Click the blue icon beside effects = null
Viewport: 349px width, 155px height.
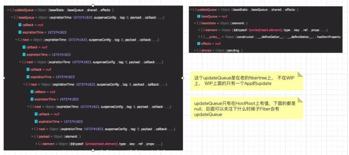click(199, 44)
